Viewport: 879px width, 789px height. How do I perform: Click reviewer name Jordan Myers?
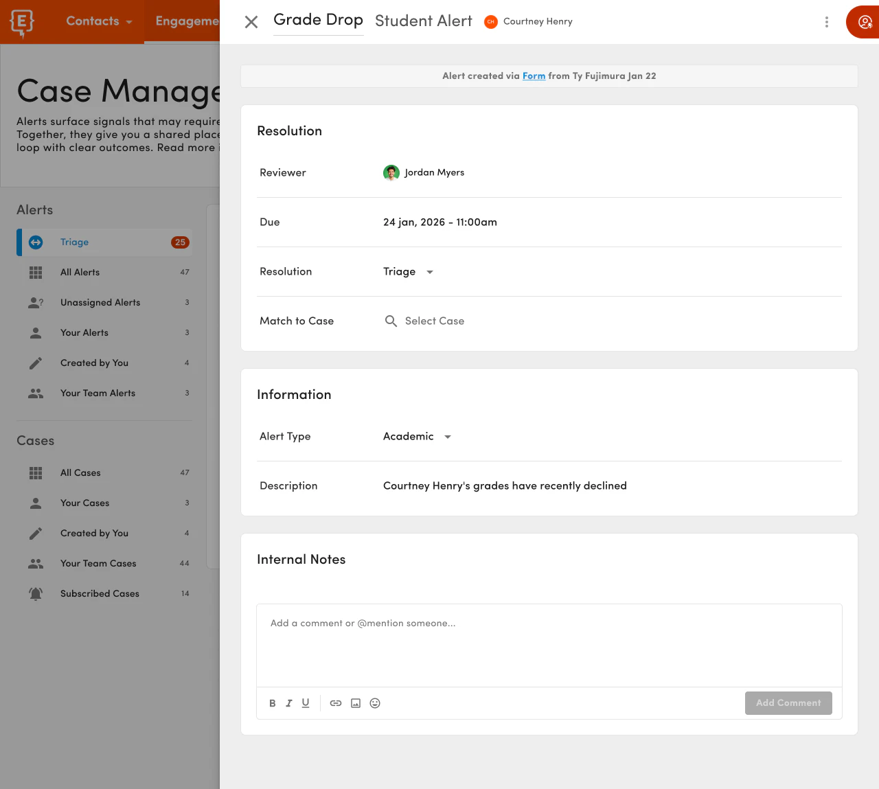coord(434,173)
